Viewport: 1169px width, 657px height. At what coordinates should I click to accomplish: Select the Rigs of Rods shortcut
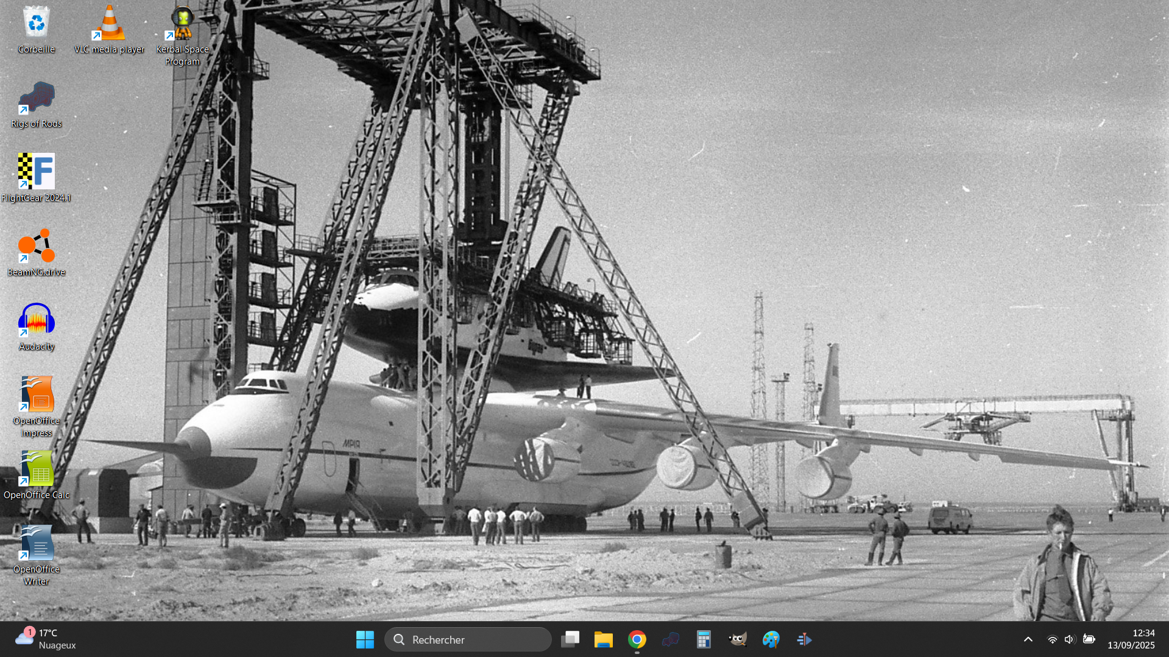(37, 104)
